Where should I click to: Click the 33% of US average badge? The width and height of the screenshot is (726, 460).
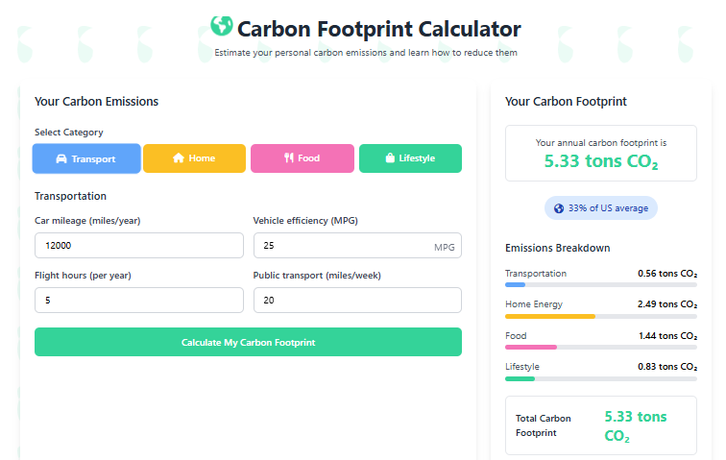[601, 208]
